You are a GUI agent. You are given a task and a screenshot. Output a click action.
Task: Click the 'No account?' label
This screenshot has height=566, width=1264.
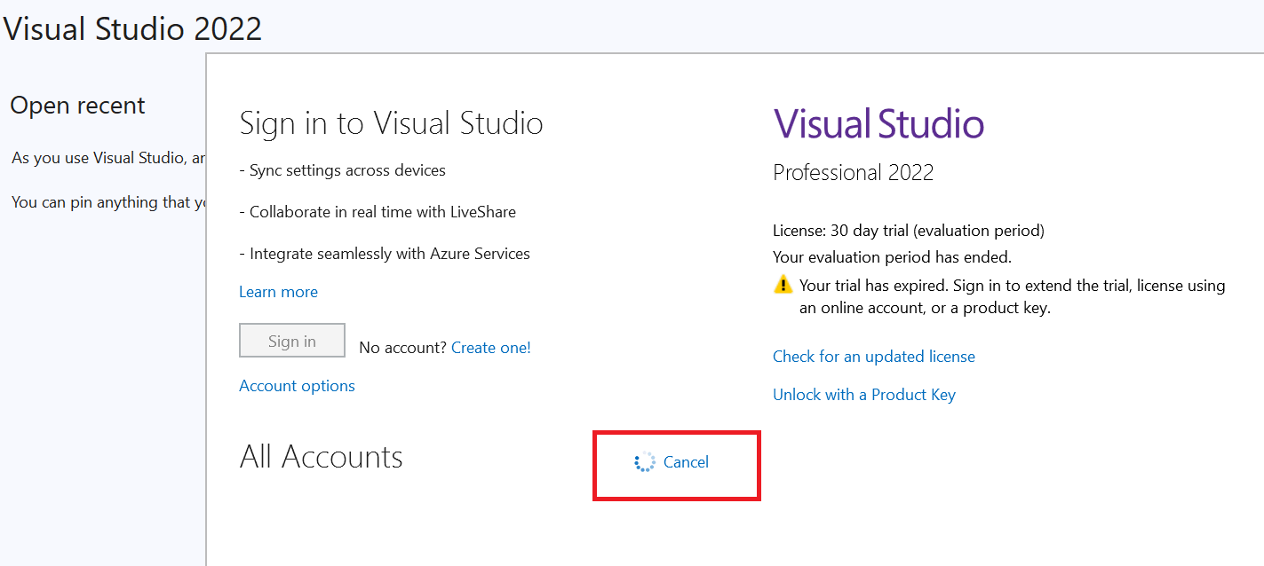coord(402,348)
